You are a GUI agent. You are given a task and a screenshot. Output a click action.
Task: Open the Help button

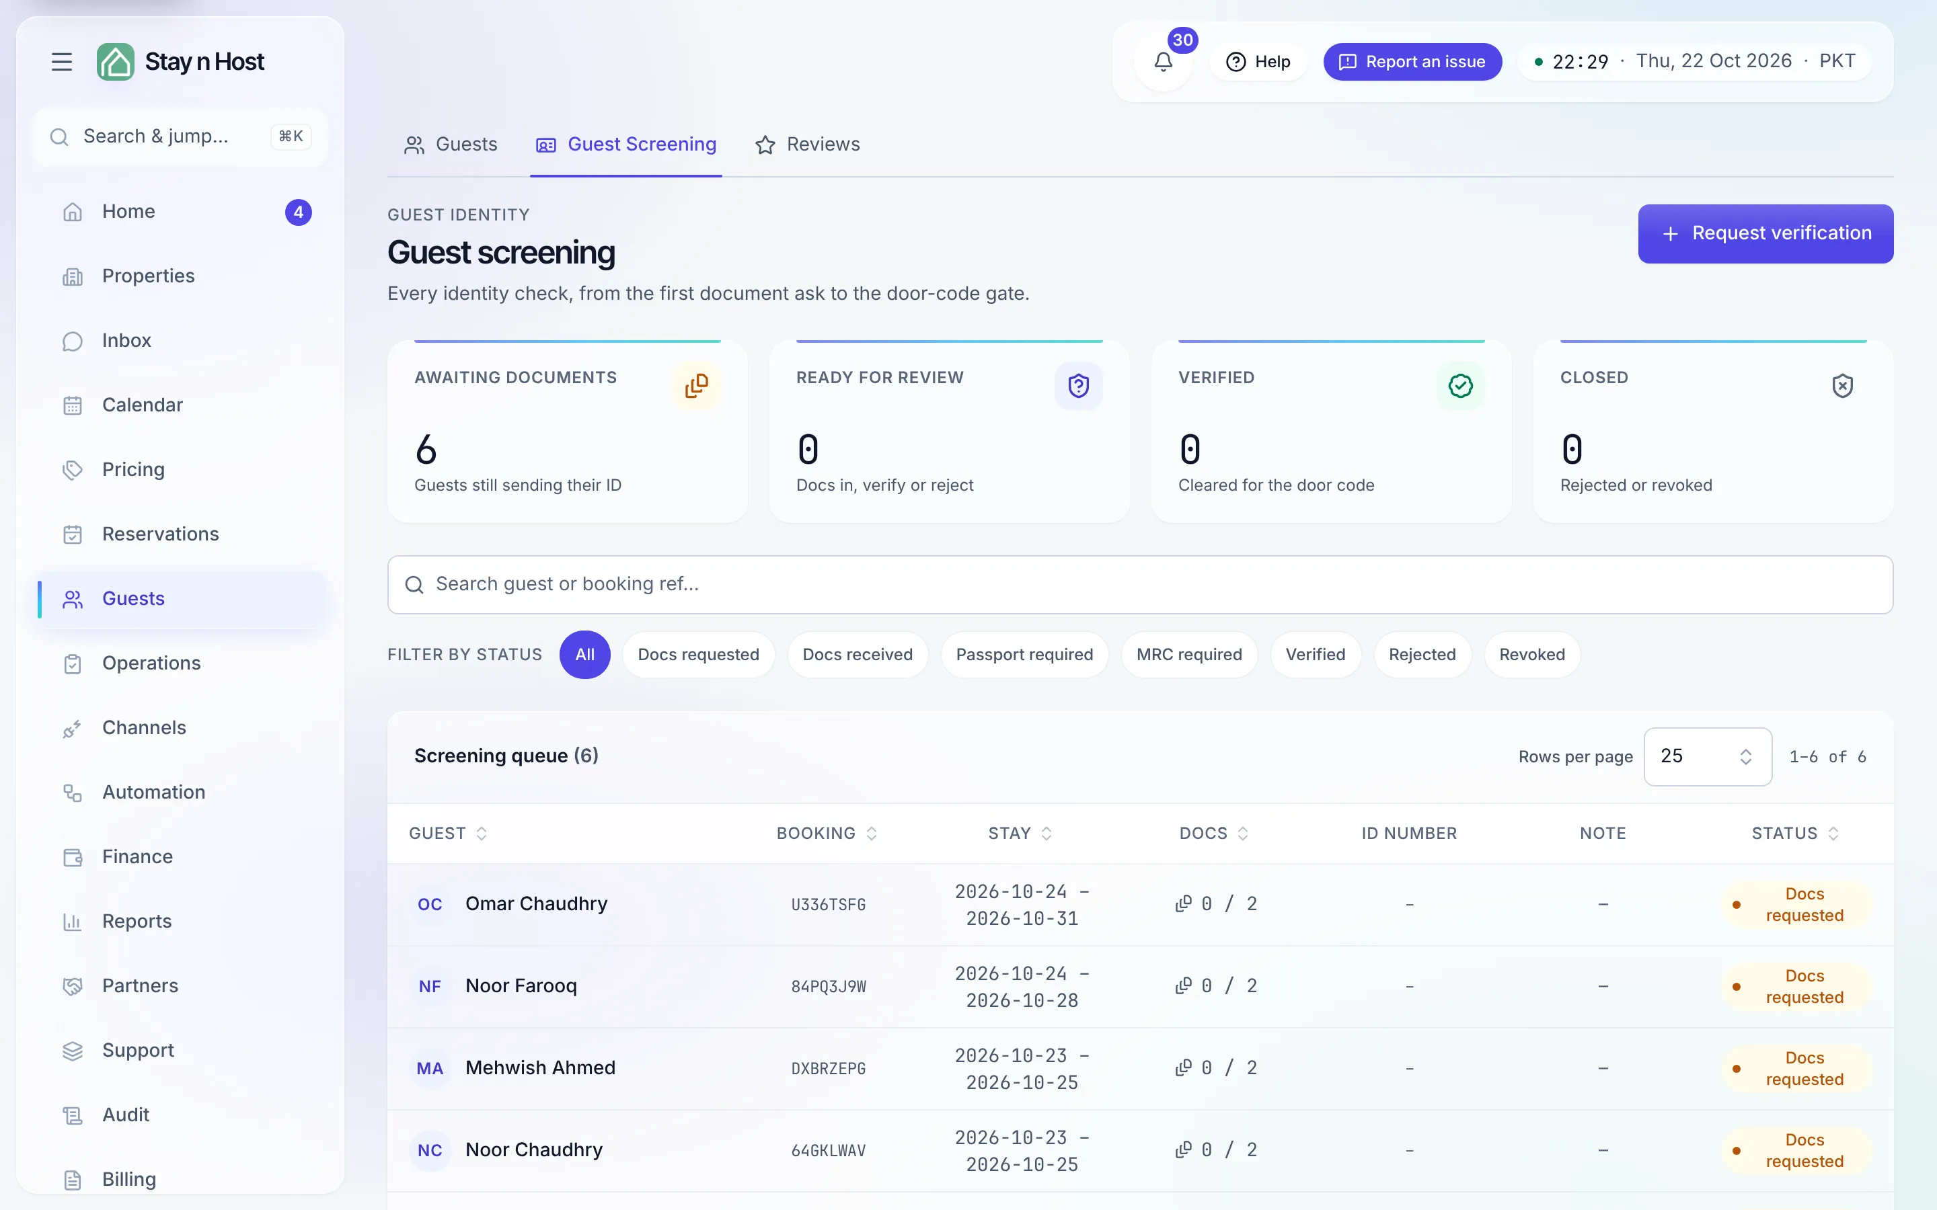point(1258,62)
